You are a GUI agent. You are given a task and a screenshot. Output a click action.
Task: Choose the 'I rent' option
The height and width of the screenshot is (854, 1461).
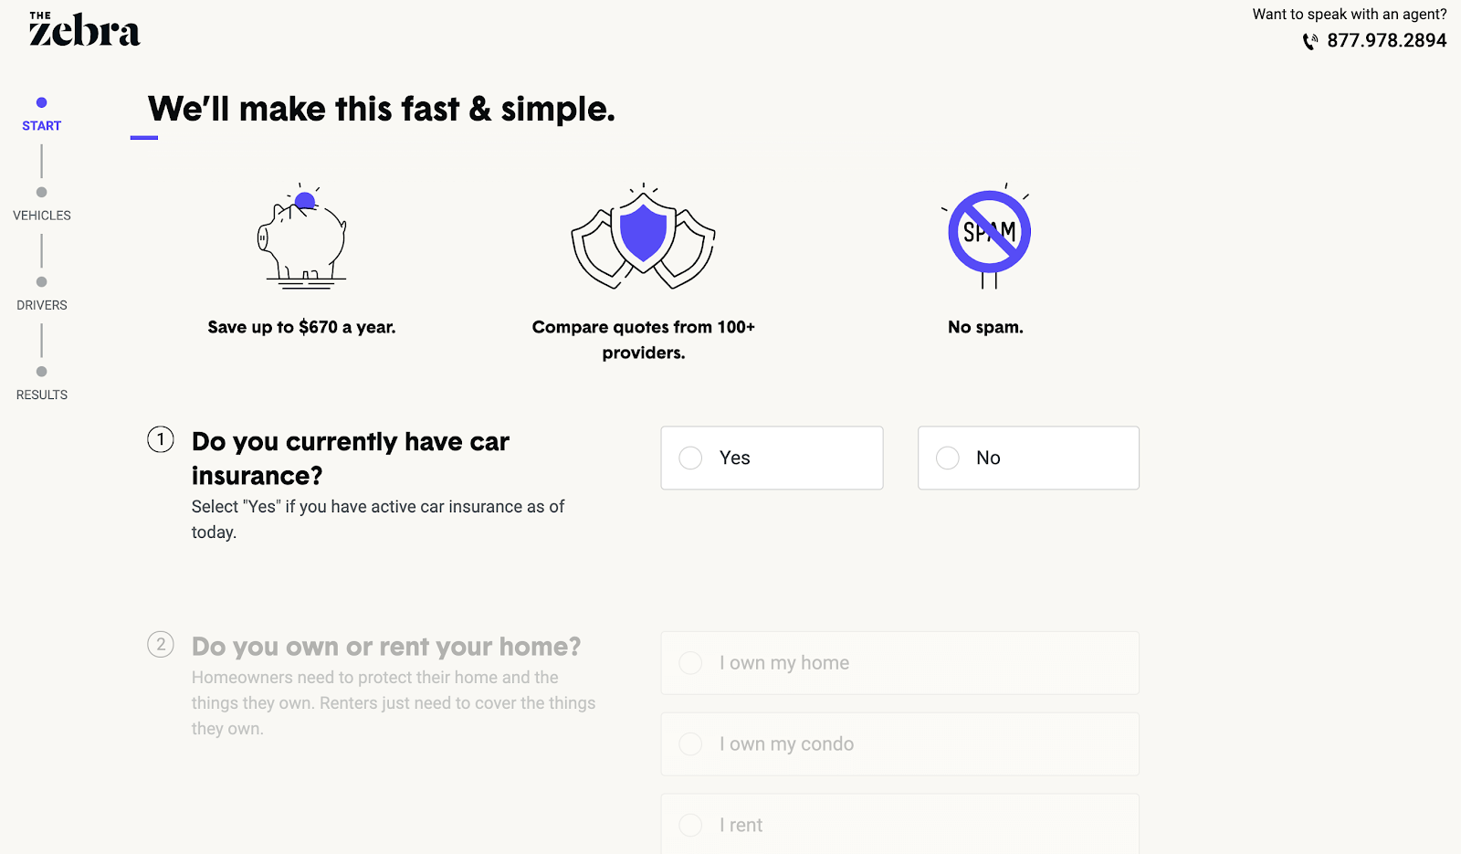(x=899, y=825)
